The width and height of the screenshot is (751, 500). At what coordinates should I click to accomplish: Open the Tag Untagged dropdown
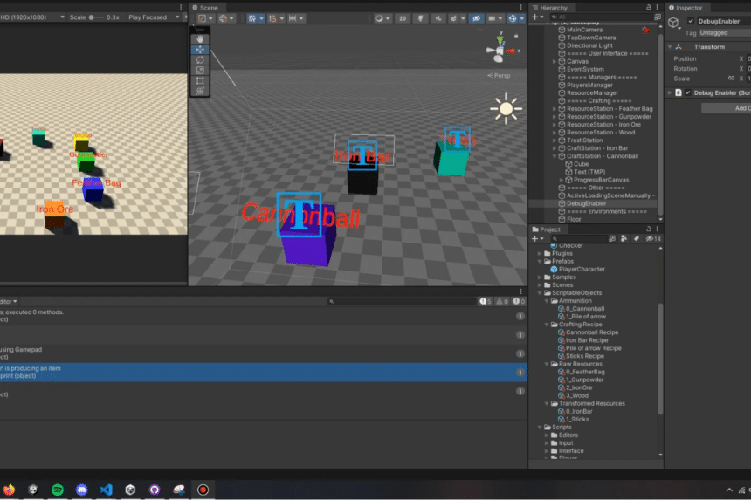(x=725, y=32)
